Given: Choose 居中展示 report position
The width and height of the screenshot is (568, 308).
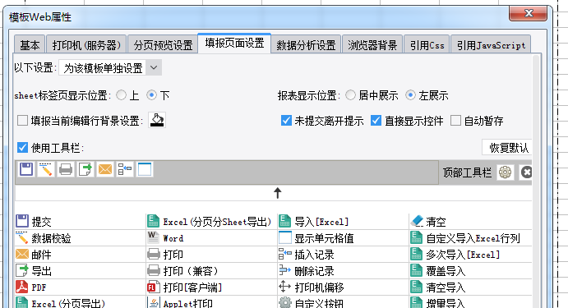Looking at the screenshot, I should (x=350, y=95).
